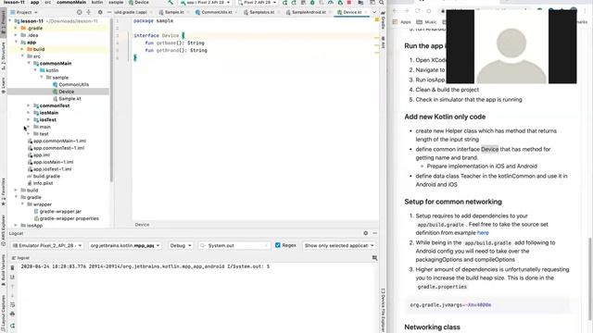593x333 pixels.
Task: Click the print icon in Logcat sidebar
Action: coord(12,314)
